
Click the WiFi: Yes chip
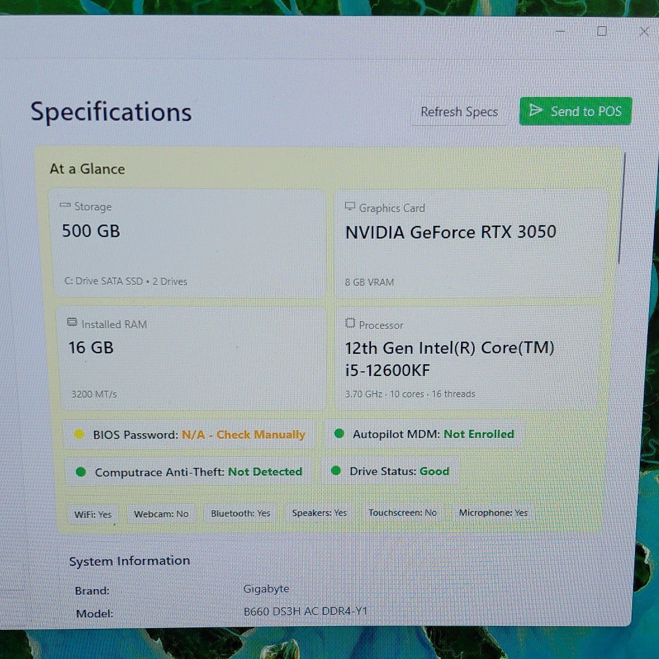[93, 514]
